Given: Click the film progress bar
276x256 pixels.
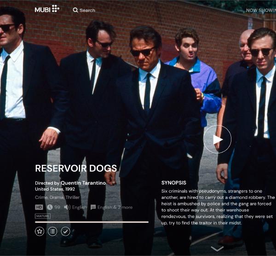Looking at the screenshot, I should [92, 222].
